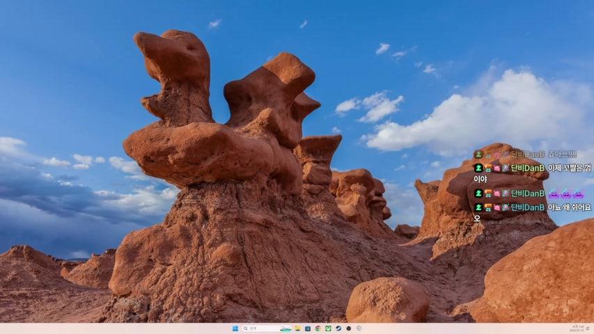Click the faded top chat message from 단비DanB
The image size is (594, 334).
526,154
